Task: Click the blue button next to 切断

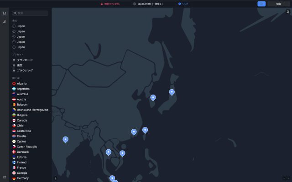Action: [261, 4]
